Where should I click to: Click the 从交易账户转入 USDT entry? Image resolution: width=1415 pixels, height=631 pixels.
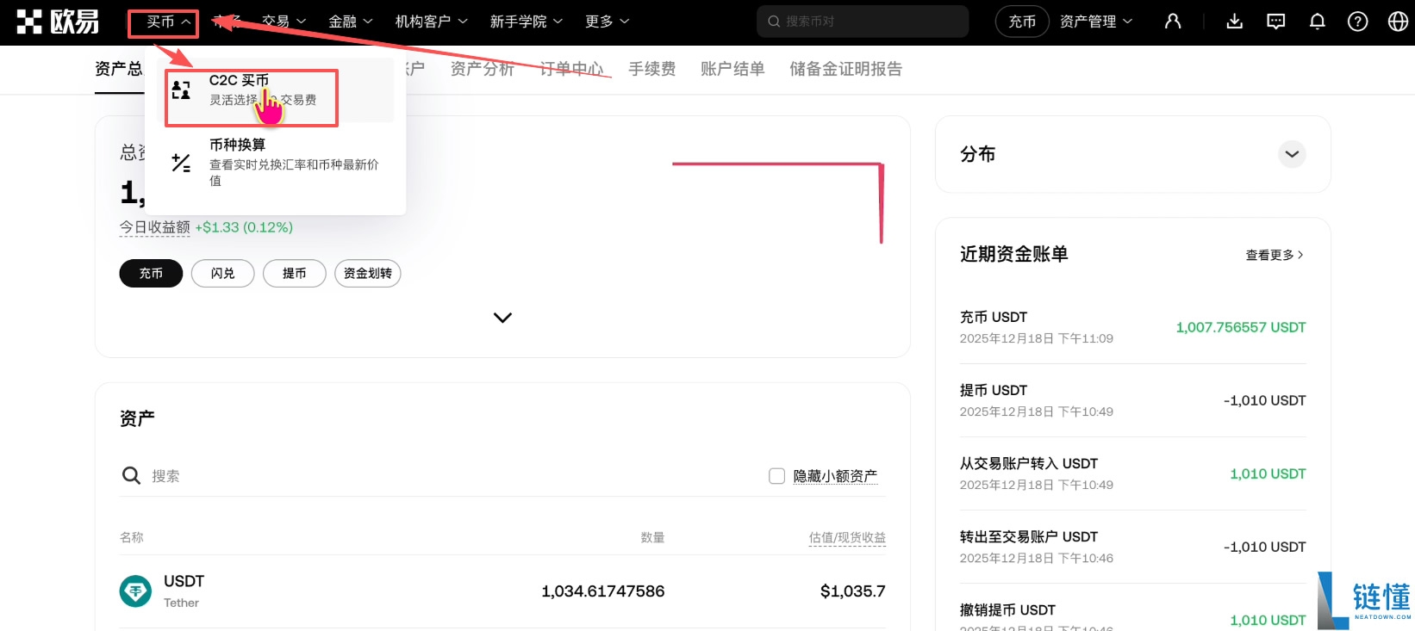(1133, 473)
